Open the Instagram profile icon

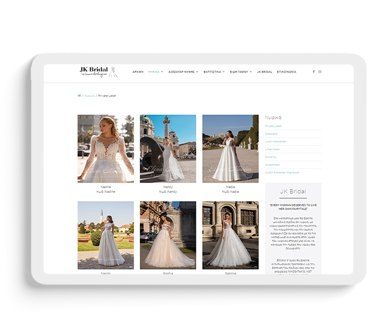click(x=320, y=72)
